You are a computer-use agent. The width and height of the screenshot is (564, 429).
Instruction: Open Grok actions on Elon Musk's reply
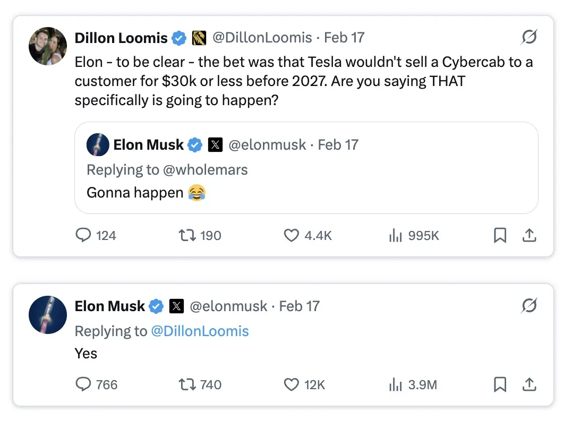[529, 305]
